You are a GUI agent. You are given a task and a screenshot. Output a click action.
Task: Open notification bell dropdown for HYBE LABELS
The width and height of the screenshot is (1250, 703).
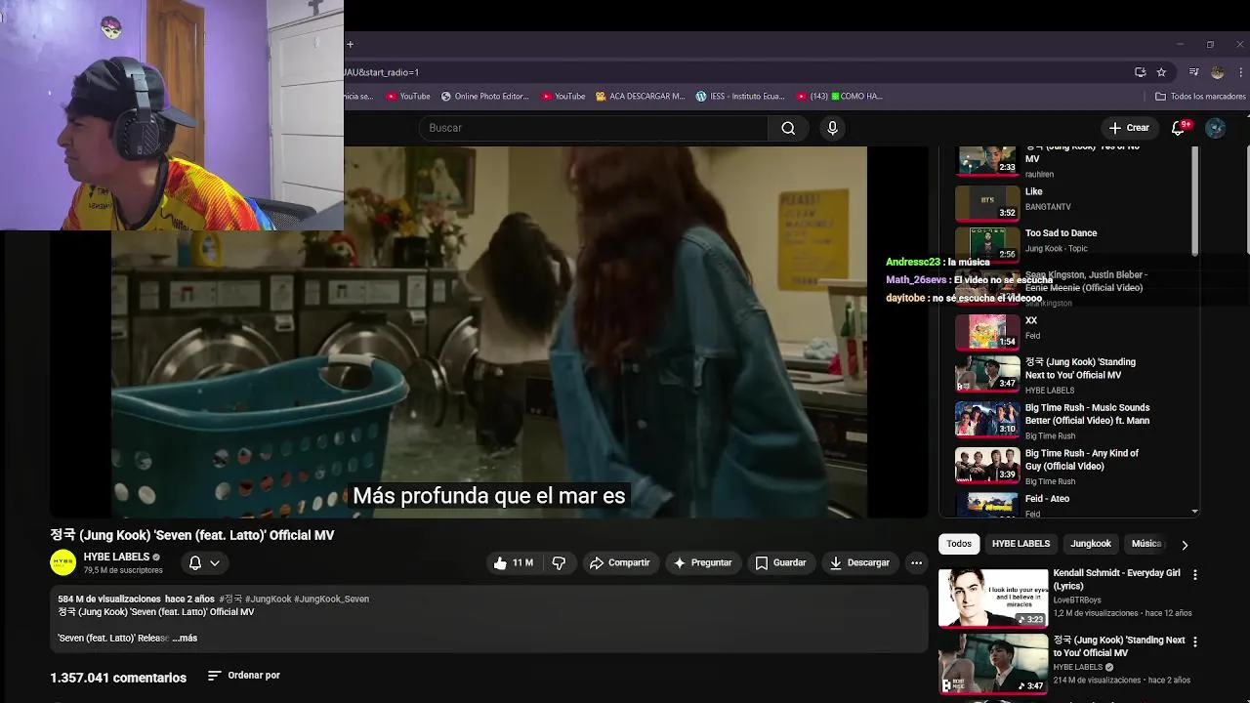tap(204, 562)
